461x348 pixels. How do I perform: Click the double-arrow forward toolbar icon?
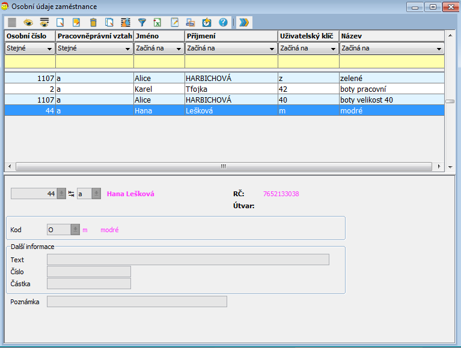(x=243, y=22)
